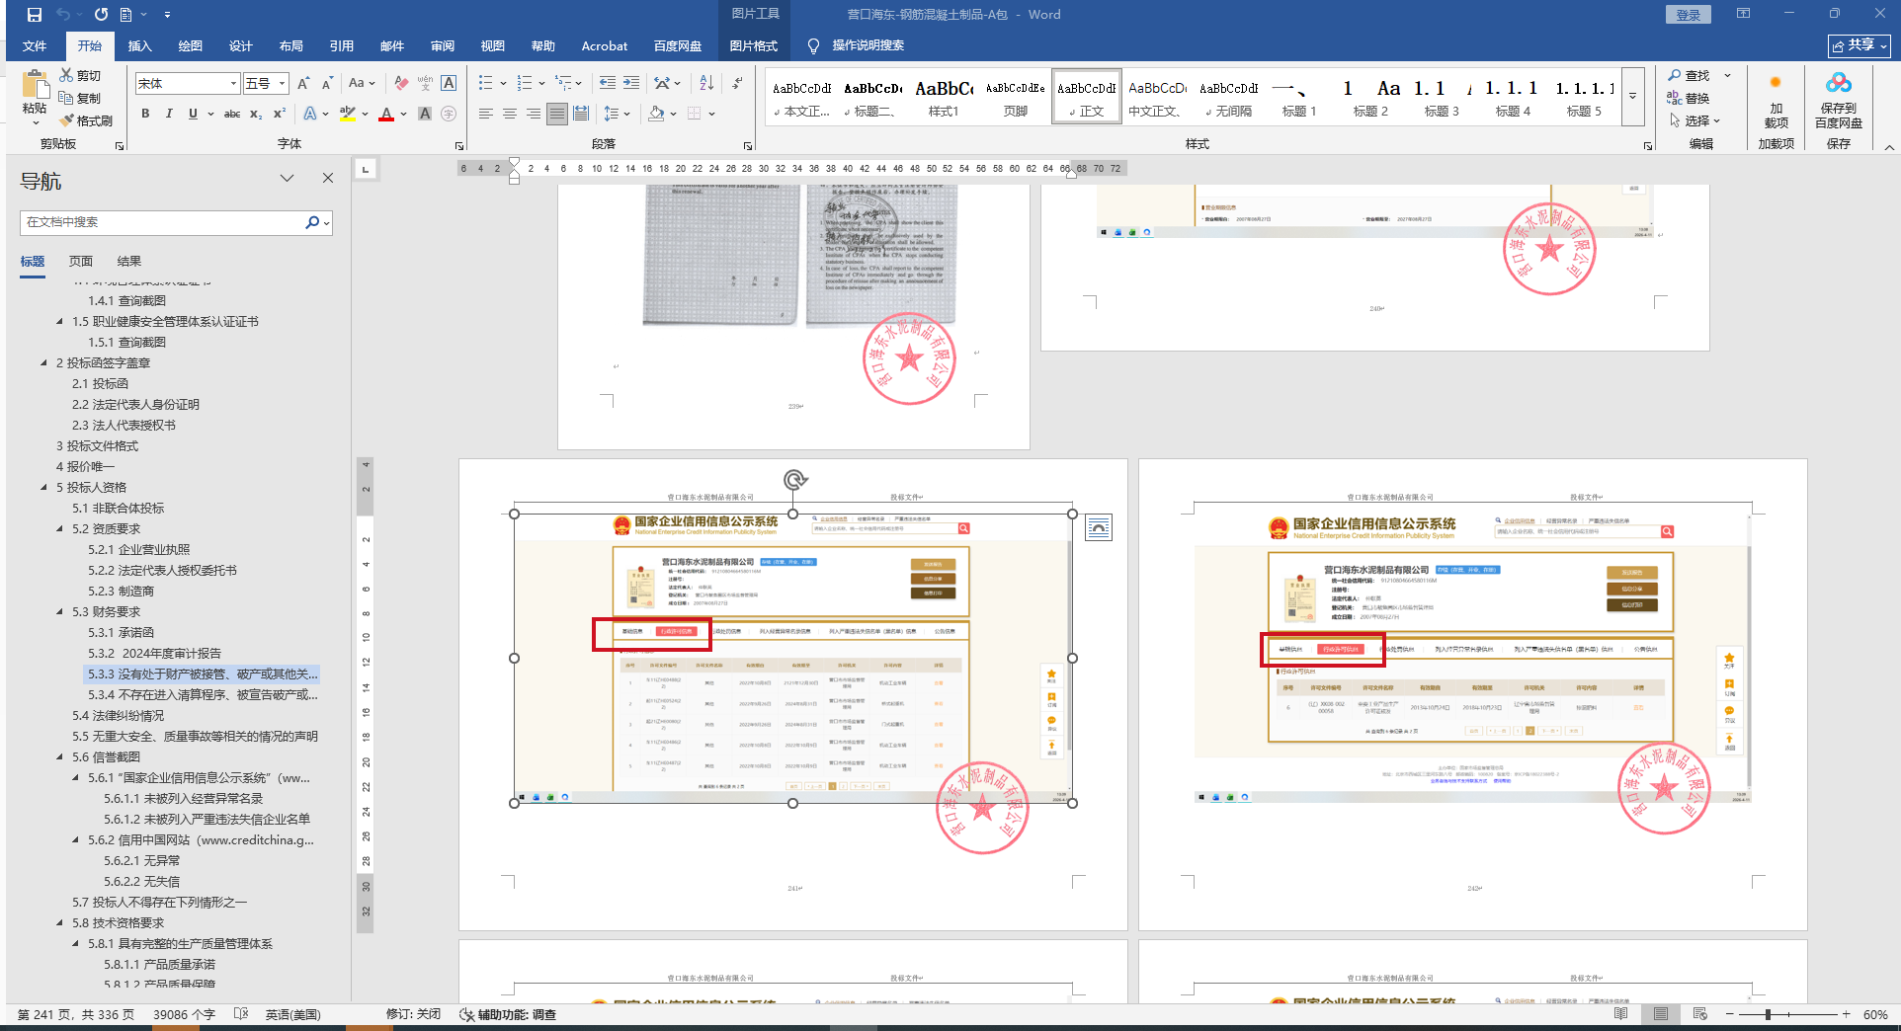Switch navigation pane to 页面 tab
The height and width of the screenshot is (1031, 1901).
click(x=81, y=262)
